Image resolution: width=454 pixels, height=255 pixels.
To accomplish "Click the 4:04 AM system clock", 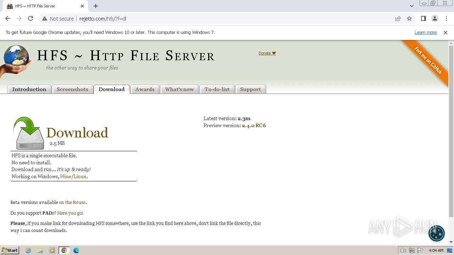I will click(436, 250).
